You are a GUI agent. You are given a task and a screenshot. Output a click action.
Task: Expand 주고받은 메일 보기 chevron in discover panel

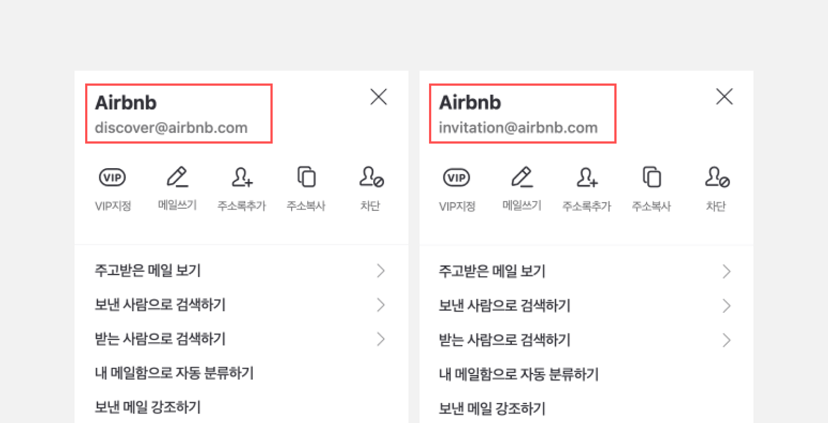(381, 271)
